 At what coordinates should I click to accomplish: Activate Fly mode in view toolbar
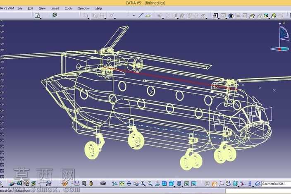point(114,184)
